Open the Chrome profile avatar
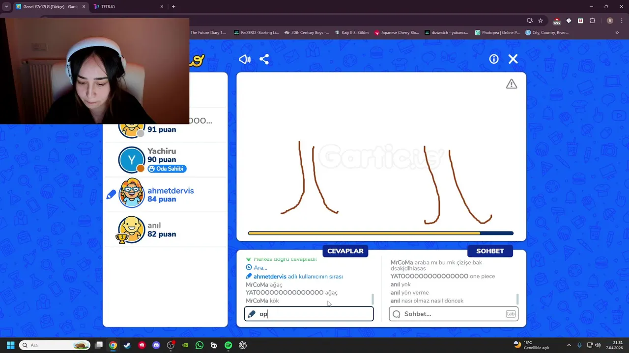Screen dimensions: 629x353 [x=610, y=21]
